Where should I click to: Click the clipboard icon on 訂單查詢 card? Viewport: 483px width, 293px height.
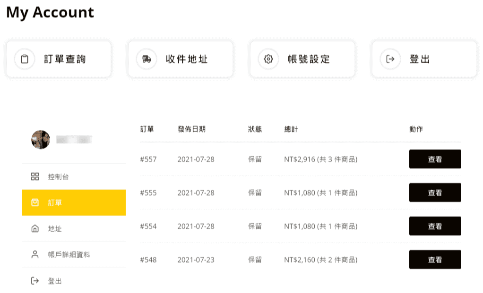point(25,59)
